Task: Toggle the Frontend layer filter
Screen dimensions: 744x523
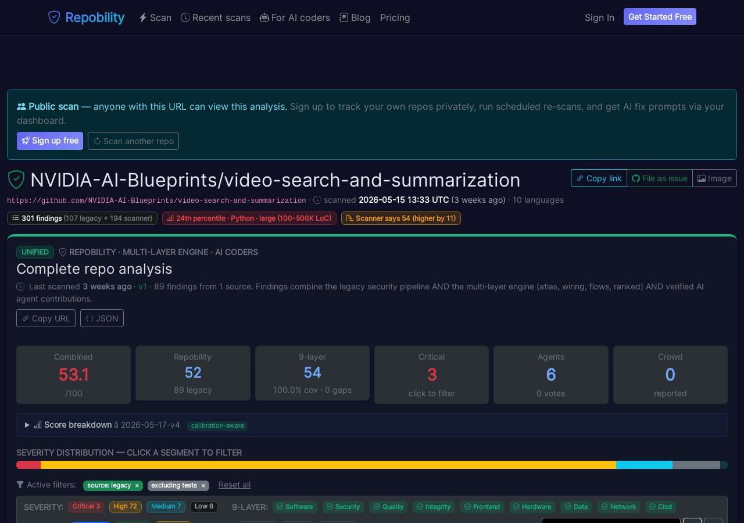Action: (482, 507)
